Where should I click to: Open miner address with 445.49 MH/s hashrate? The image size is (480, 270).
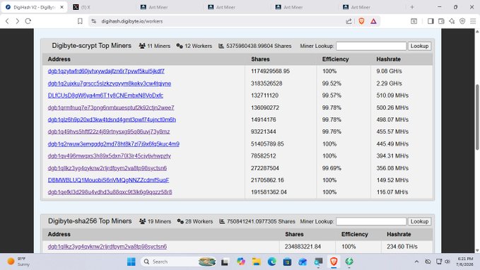point(114,144)
